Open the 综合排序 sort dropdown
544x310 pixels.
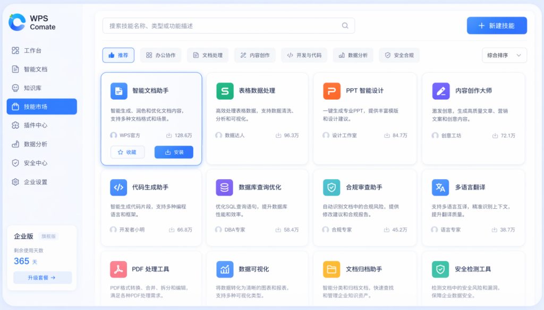[504, 55]
